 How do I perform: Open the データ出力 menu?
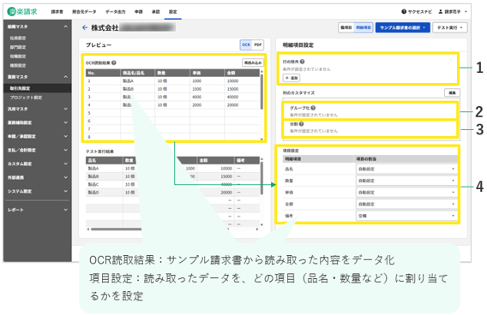(x=115, y=12)
